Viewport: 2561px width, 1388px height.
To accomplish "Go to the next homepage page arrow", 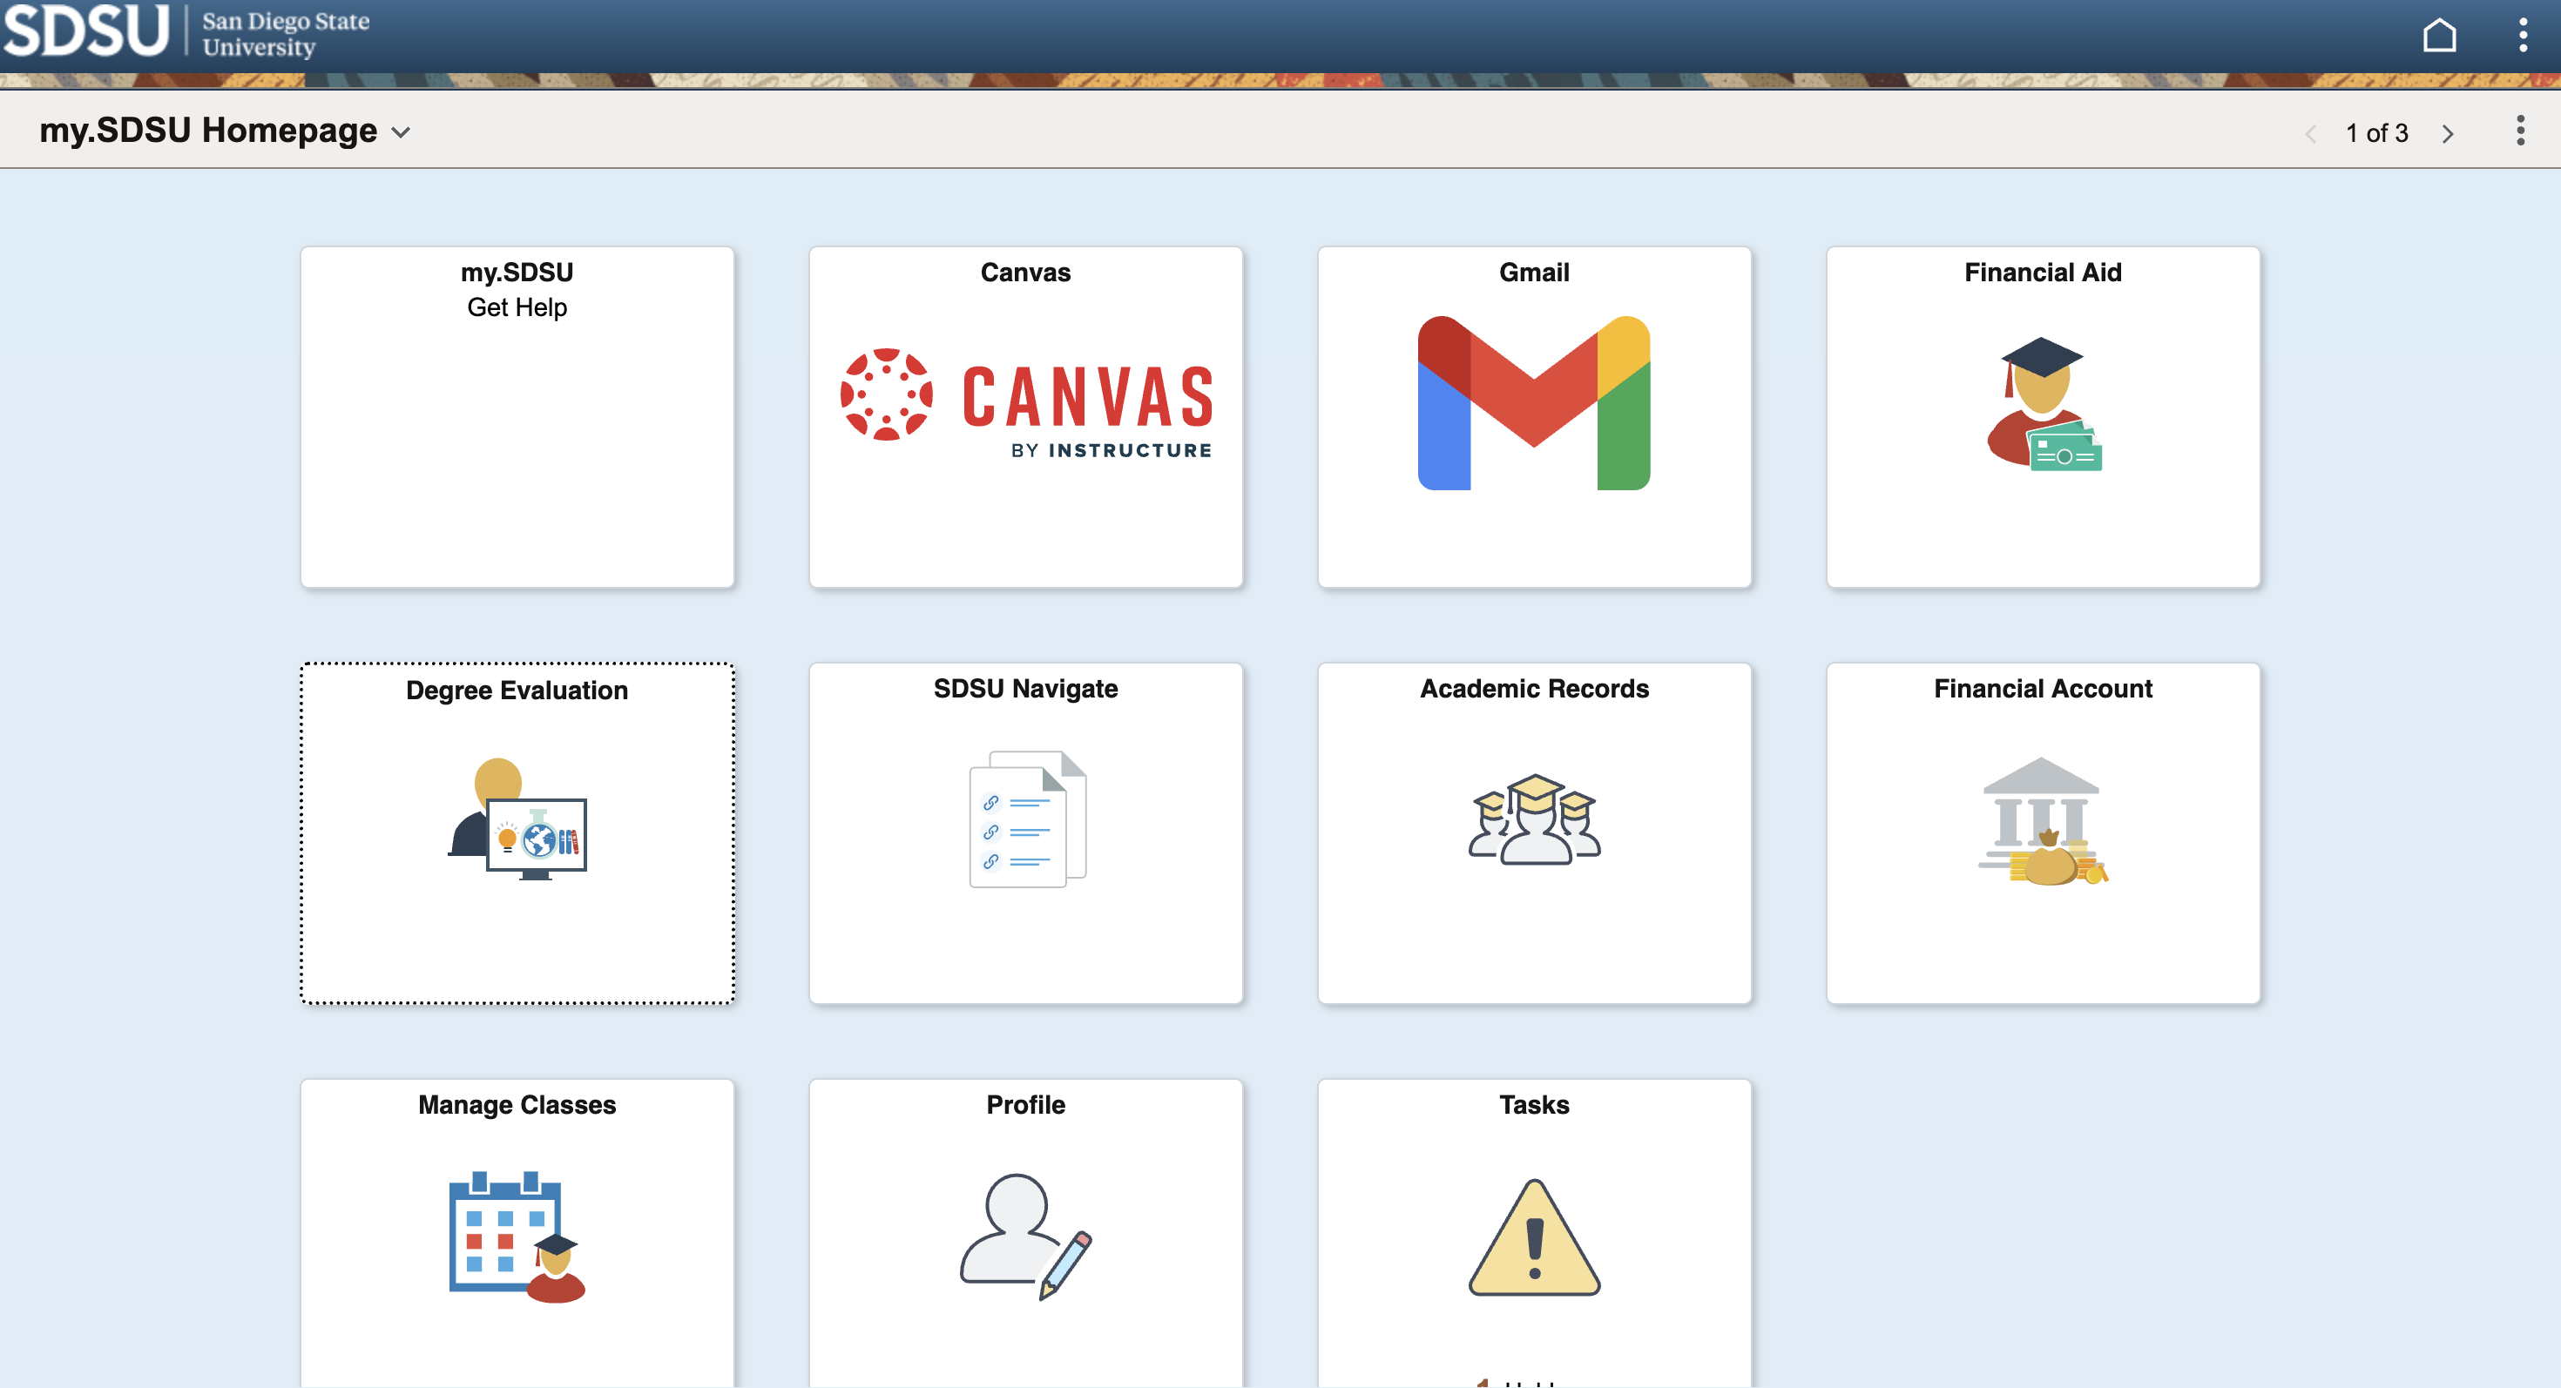I will (2448, 133).
